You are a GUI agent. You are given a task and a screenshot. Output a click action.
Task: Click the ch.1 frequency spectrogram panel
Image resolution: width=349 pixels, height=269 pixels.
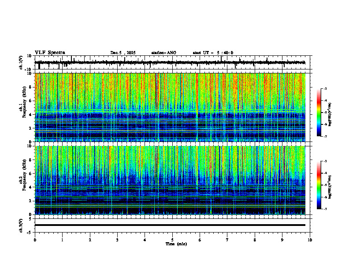click(x=170, y=107)
